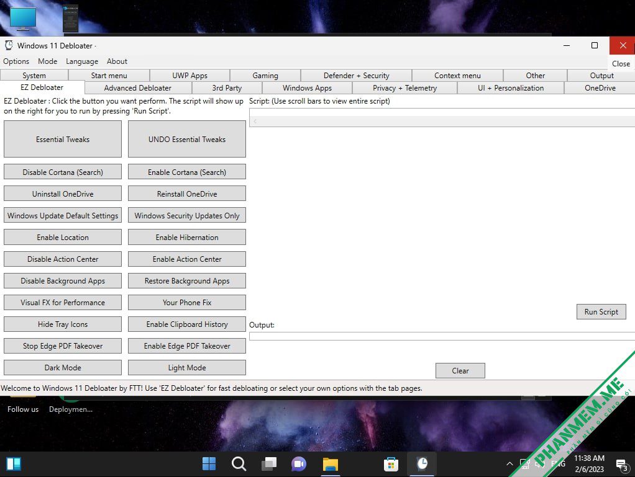
Task: Click the Debloater title bar app icon
Action: click(9, 45)
